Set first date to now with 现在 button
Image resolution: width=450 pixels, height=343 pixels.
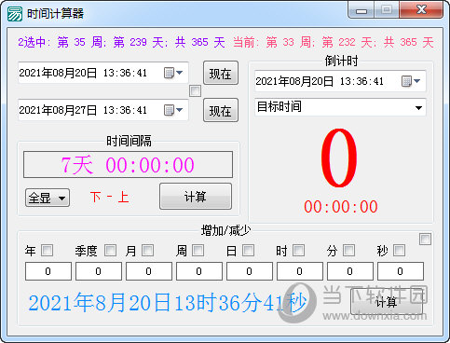221,74
